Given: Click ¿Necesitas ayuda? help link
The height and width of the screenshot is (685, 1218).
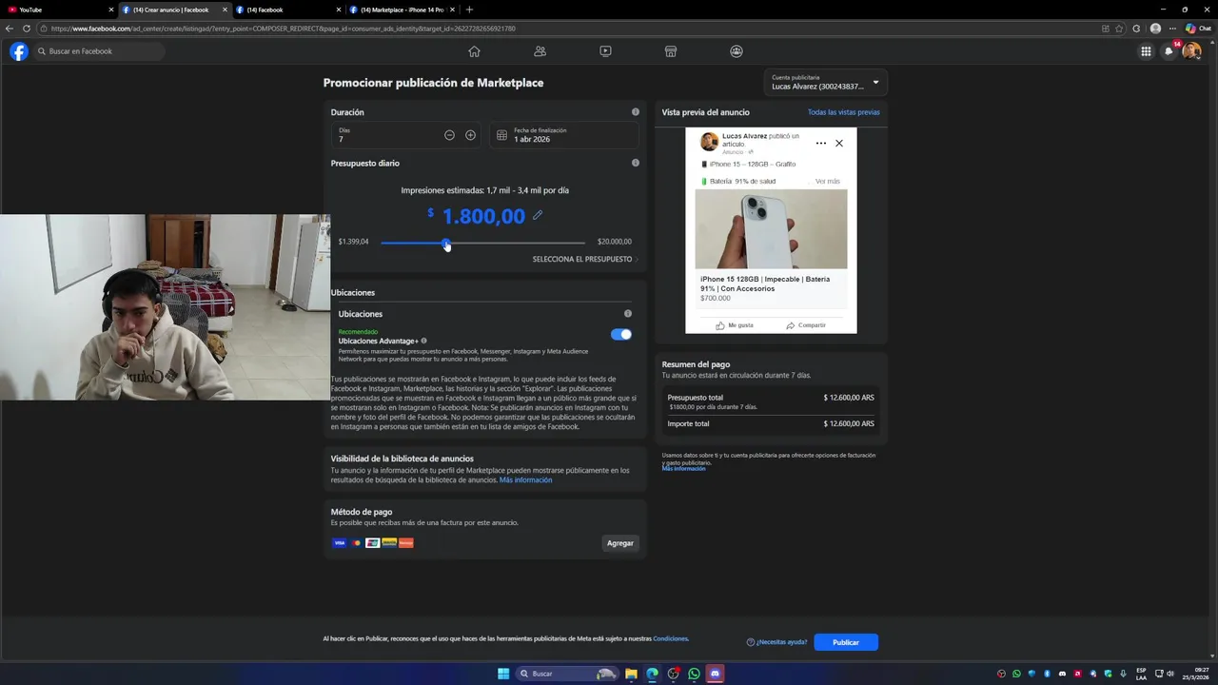Looking at the screenshot, I should coord(777,642).
